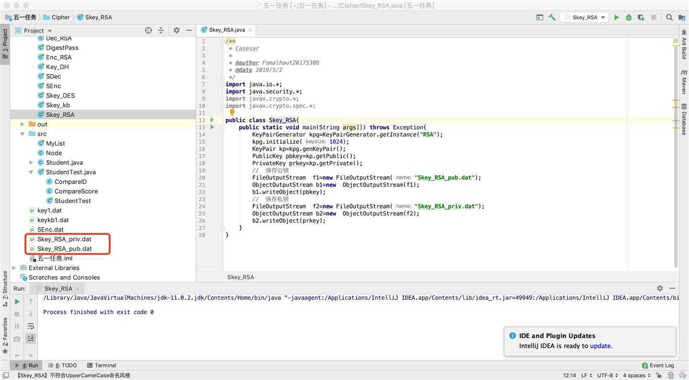Toggle the 2: Favorites side tab
The height and width of the screenshot is (380, 689).
(5, 336)
